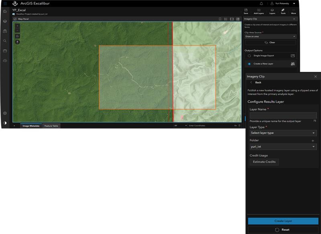This screenshot has height=234, width=321.
Task: Click the Estimate Credits button
Action: [264, 162]
